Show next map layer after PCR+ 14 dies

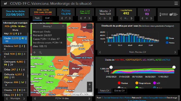89,99
